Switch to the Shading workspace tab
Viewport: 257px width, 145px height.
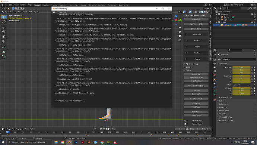[83, 5]
